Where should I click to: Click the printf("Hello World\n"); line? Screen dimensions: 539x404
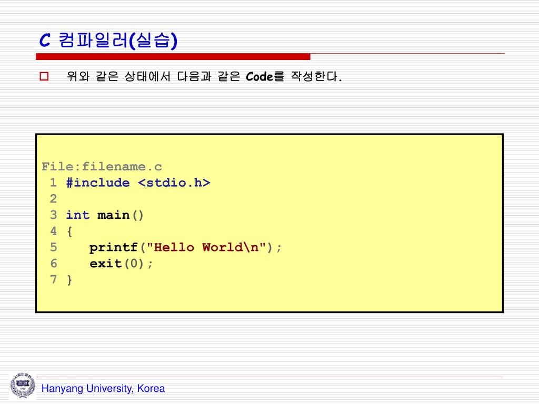tap(186, 247)
